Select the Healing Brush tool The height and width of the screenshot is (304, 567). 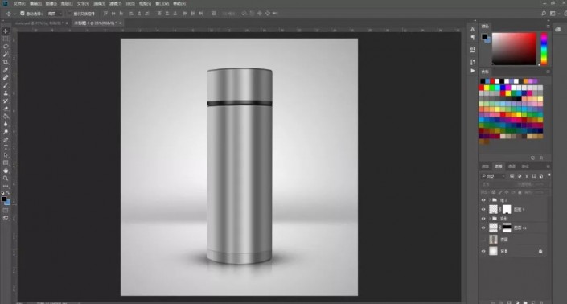pyautogui.click(x=6, y=78)
